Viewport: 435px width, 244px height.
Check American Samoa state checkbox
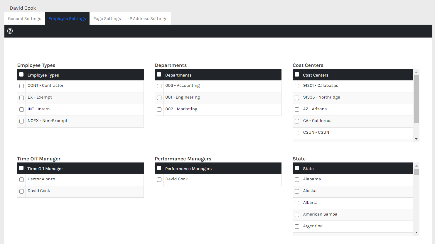point(297,215)
